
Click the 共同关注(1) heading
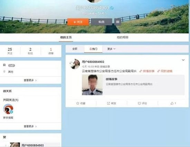(x=11, y=100)
